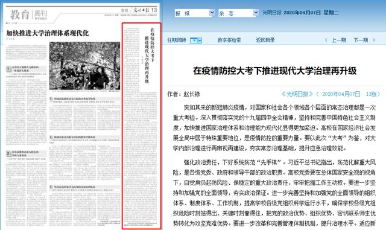
Task: Click section 2 heading block on page
Action: 26,153
